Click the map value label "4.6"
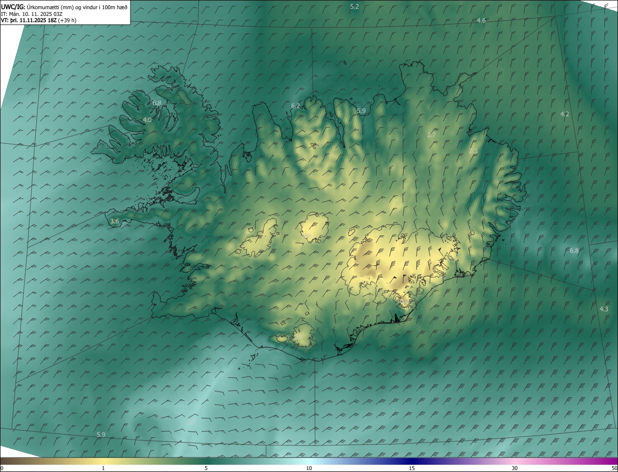This screenshot has width=618, height=472. point(481,20)
